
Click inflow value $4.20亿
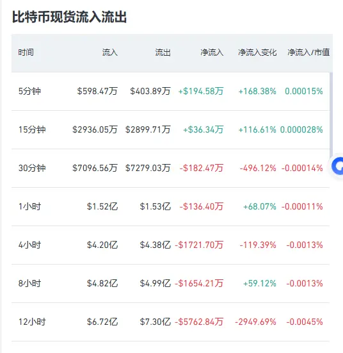(x=102, y=245)
